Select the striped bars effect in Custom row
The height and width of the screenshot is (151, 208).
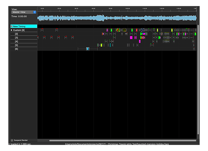coord(118,30)
